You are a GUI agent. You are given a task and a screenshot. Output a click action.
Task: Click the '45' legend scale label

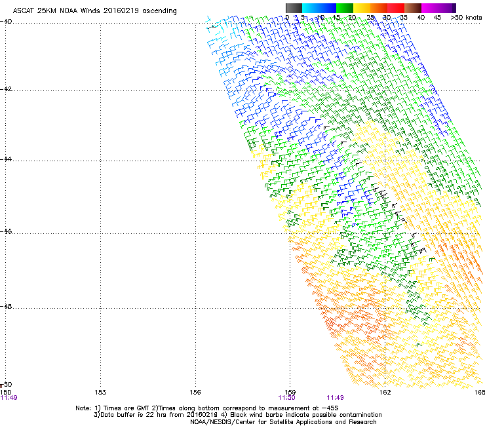(437, 18)
